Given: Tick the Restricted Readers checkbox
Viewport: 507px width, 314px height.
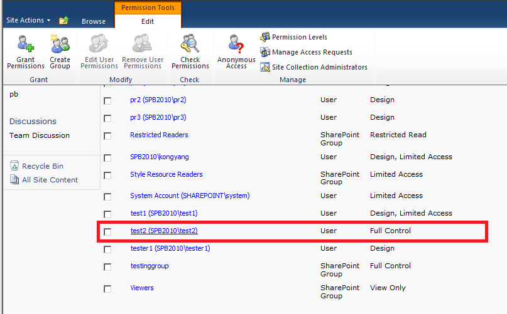Looking at the screenshot, I should pos(107,136).
